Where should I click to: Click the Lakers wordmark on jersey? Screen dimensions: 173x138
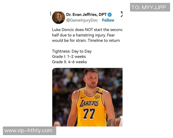click(89, 103)
